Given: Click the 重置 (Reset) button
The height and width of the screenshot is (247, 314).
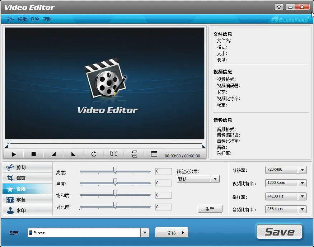Looking at the screenshot, I should (x=210, y=208).
